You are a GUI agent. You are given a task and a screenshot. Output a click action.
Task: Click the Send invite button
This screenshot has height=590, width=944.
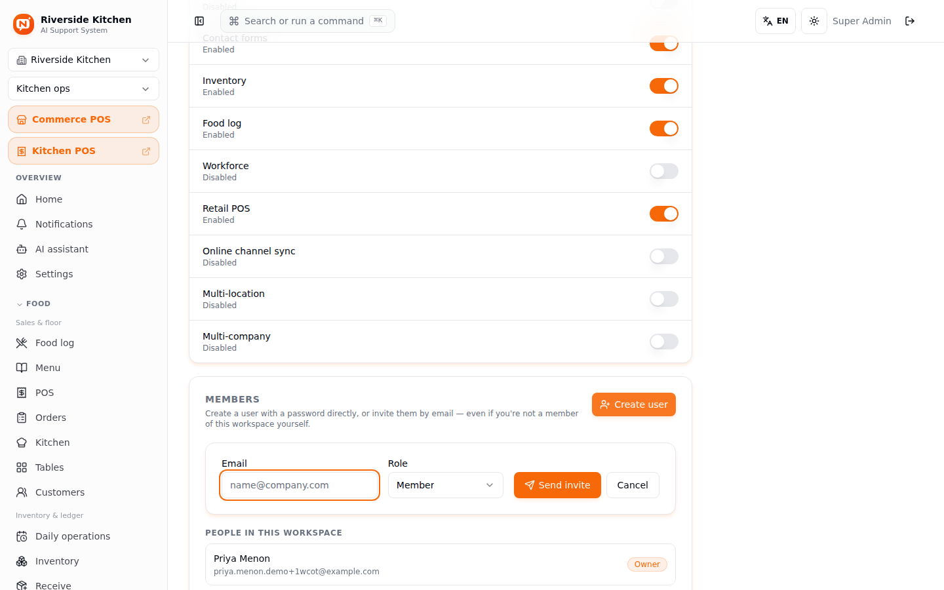[x=557, y=485]
